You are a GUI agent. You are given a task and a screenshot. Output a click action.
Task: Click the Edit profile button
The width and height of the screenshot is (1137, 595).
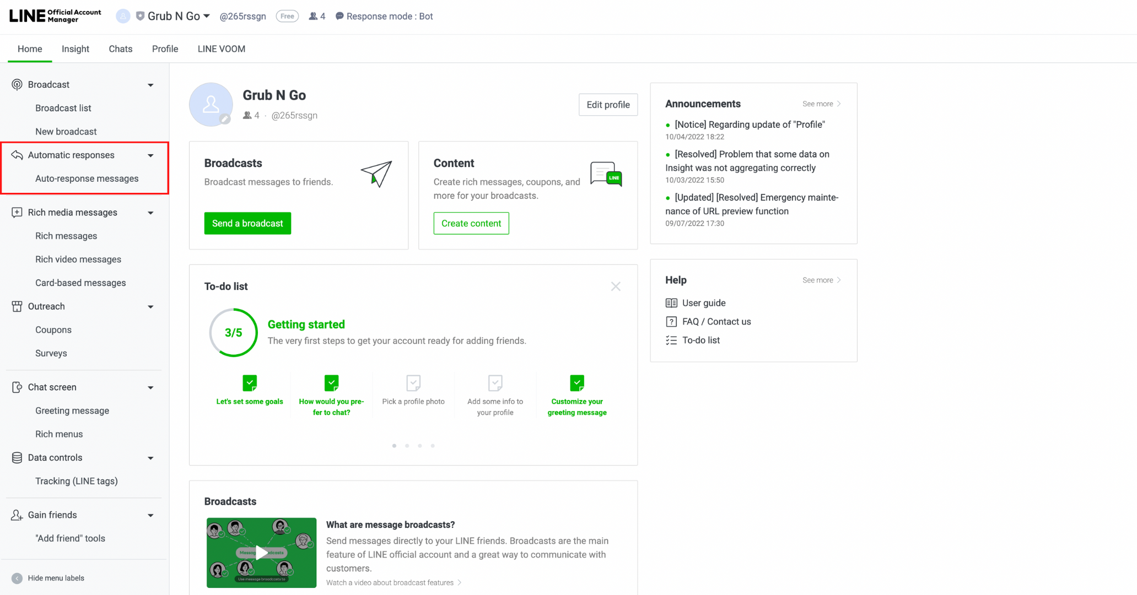[x=607, y=105]
